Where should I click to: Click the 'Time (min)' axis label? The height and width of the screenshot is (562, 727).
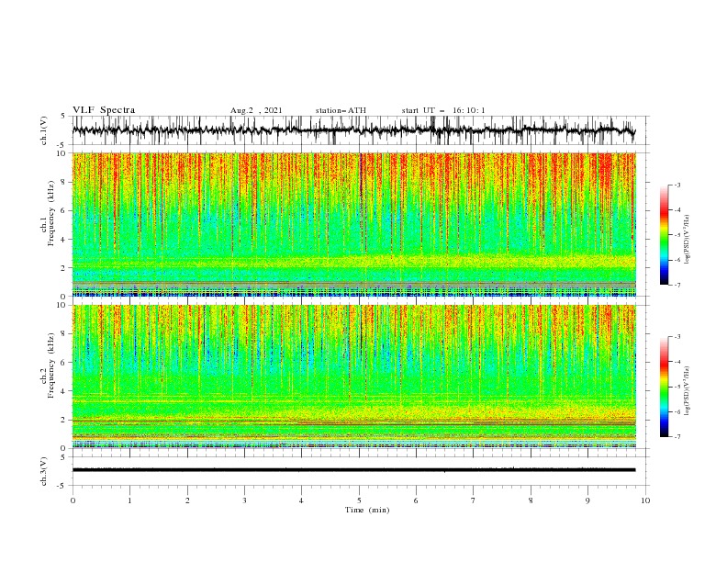pyautogui.click(x=367, y=510)
